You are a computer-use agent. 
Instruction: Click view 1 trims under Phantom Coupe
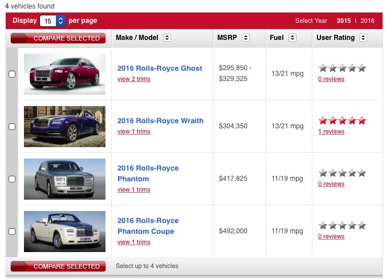[x=134, y=242]
